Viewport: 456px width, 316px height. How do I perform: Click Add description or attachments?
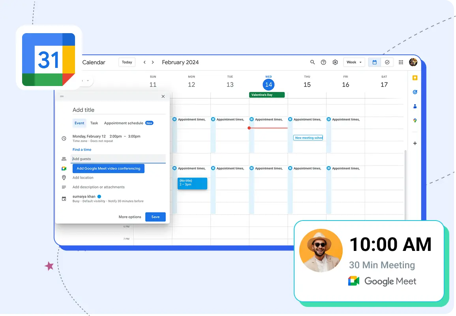(x=98, y=187)
